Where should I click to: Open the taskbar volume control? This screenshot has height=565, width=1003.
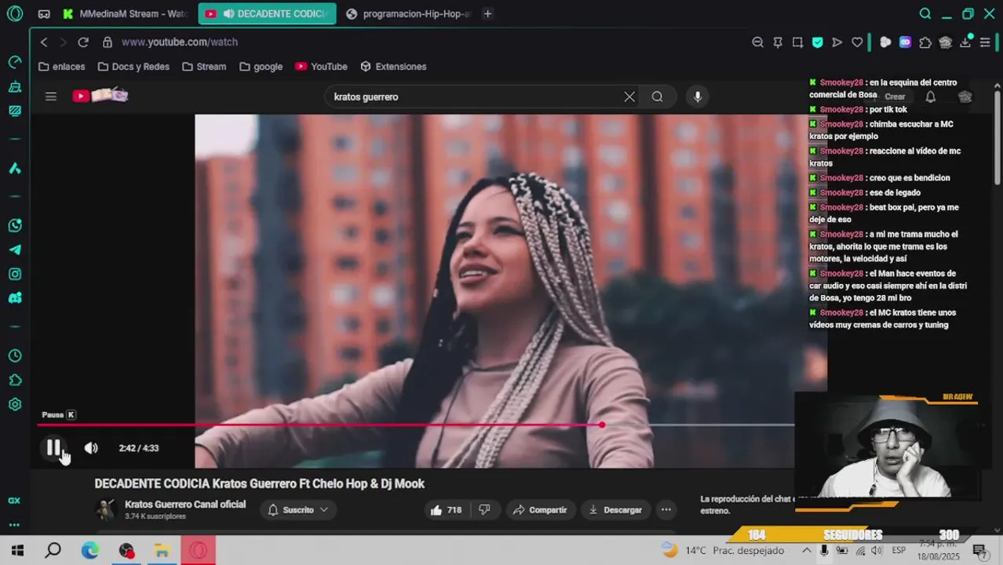point(877,550)
